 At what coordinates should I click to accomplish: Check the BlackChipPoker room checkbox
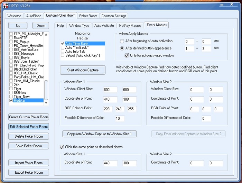pyautogui.click(x=11, y=69)
